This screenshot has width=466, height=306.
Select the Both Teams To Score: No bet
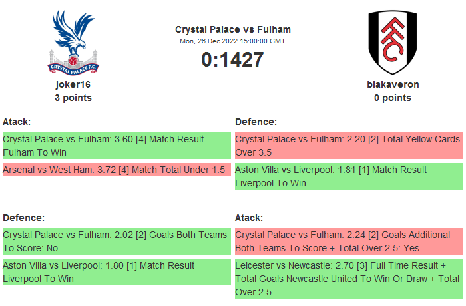pyautogui.click(x=116, y=241)
